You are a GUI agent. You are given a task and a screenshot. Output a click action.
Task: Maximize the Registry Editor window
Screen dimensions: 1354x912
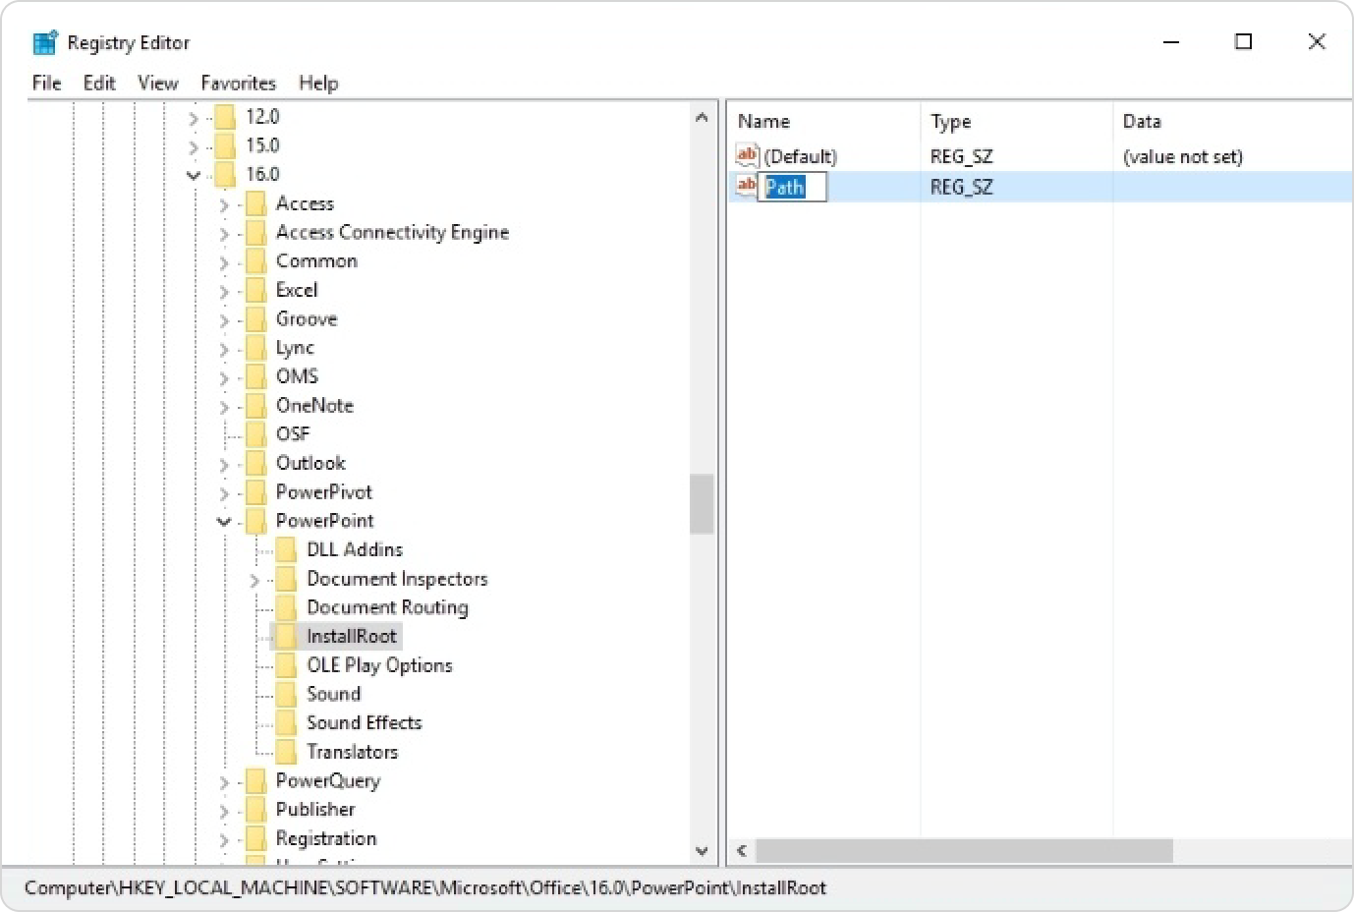click(x=1243, y=41)
